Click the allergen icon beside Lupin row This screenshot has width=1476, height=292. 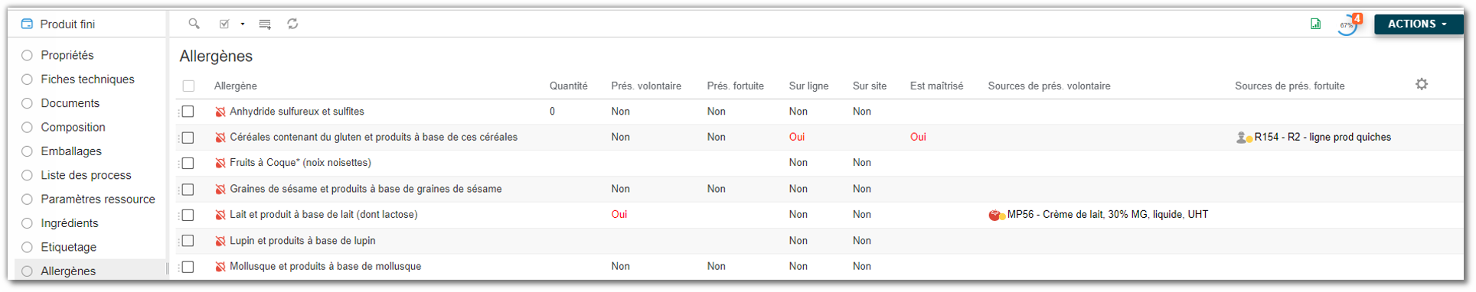pos(220,241)
